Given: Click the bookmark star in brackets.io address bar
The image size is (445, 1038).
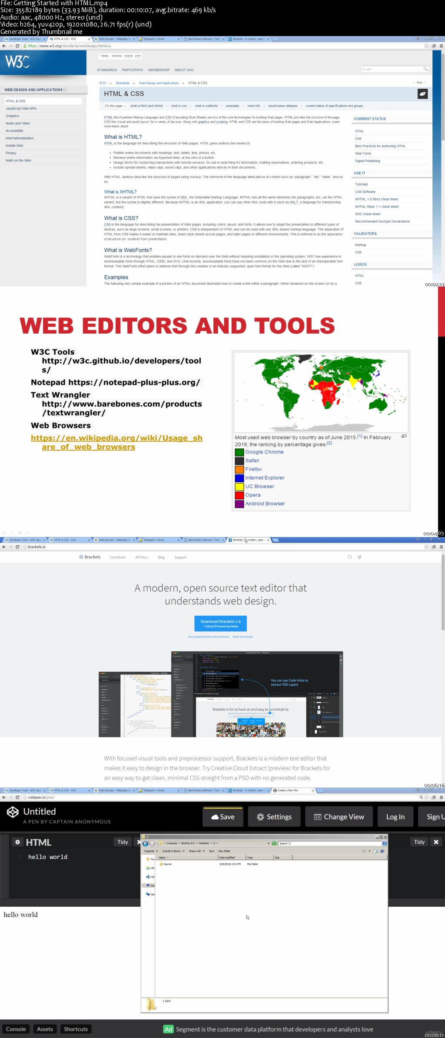Looking at the screenshot, I should click(x=426, y=547).
